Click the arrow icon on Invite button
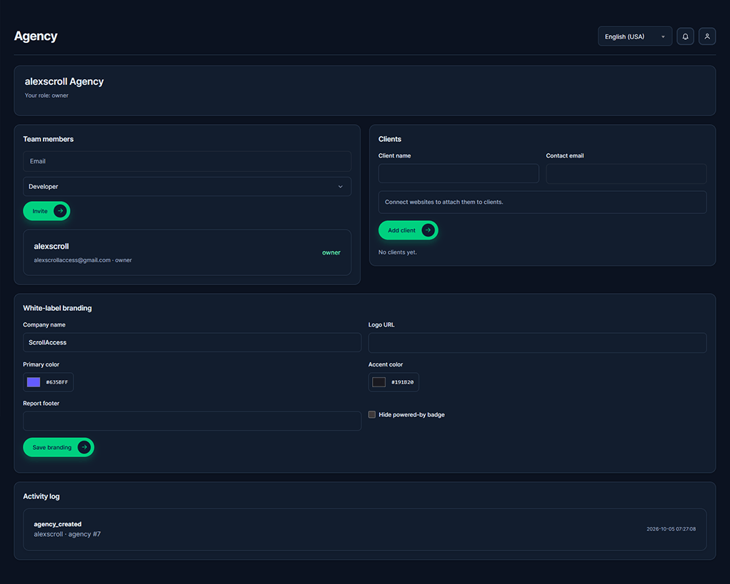 [60, 211]
